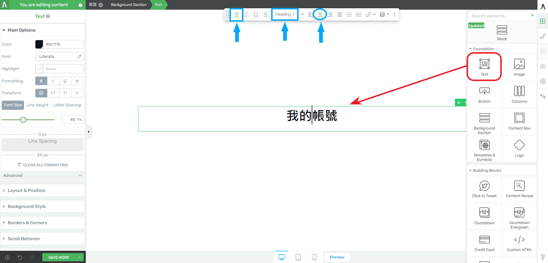
Task: Select Background Section in the breadcrumb
Action: click(128, 5)
